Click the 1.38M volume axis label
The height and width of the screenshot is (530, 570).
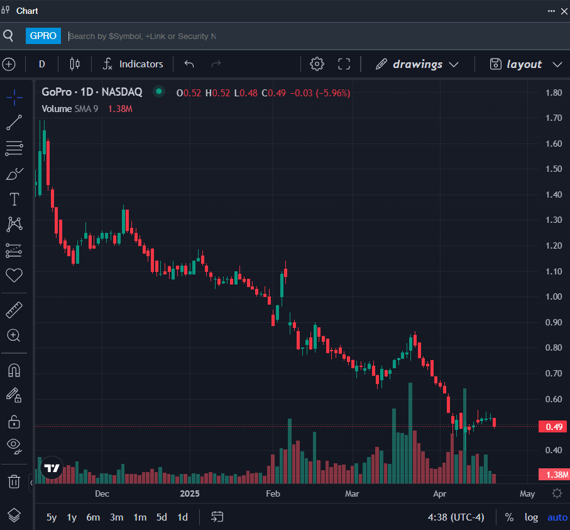coord(554,475)
